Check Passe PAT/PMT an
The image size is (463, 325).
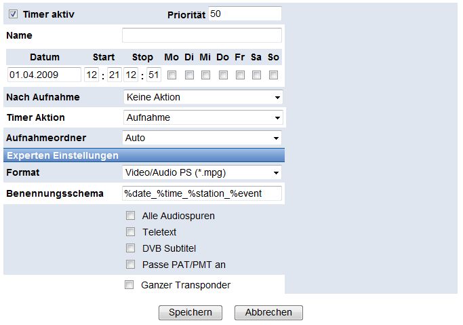click(x=130, y=265)
